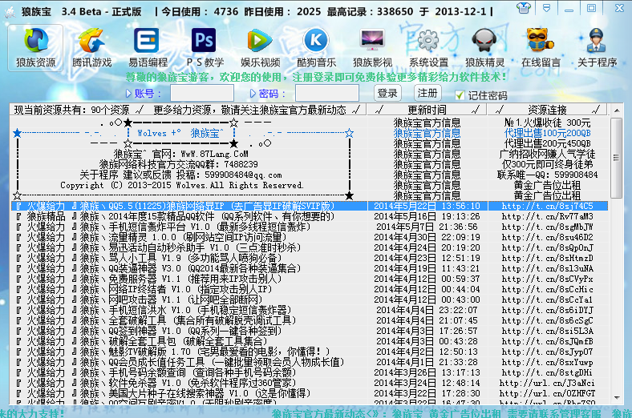Click the vertical scrollbar thumb
The image size is (632, 418).
(x=617, y=158)
